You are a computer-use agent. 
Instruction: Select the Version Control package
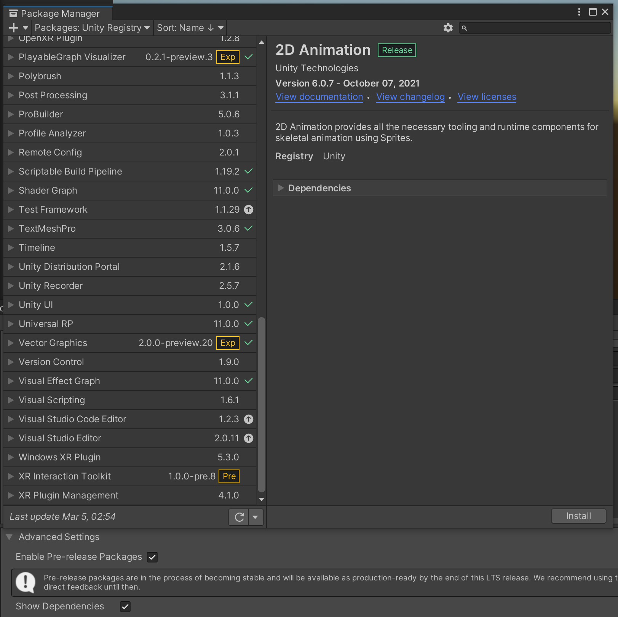pos(130,362)
